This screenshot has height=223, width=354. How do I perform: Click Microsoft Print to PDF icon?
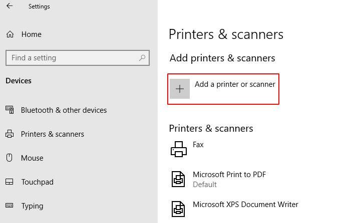pos(178,179)
